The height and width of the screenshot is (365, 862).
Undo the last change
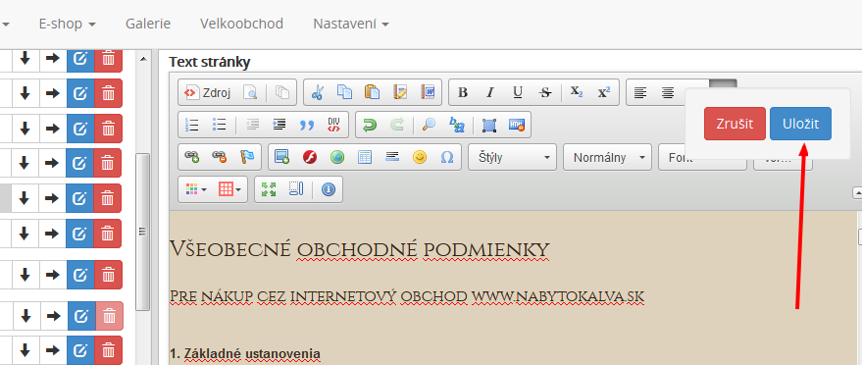[x=370, y=125]
